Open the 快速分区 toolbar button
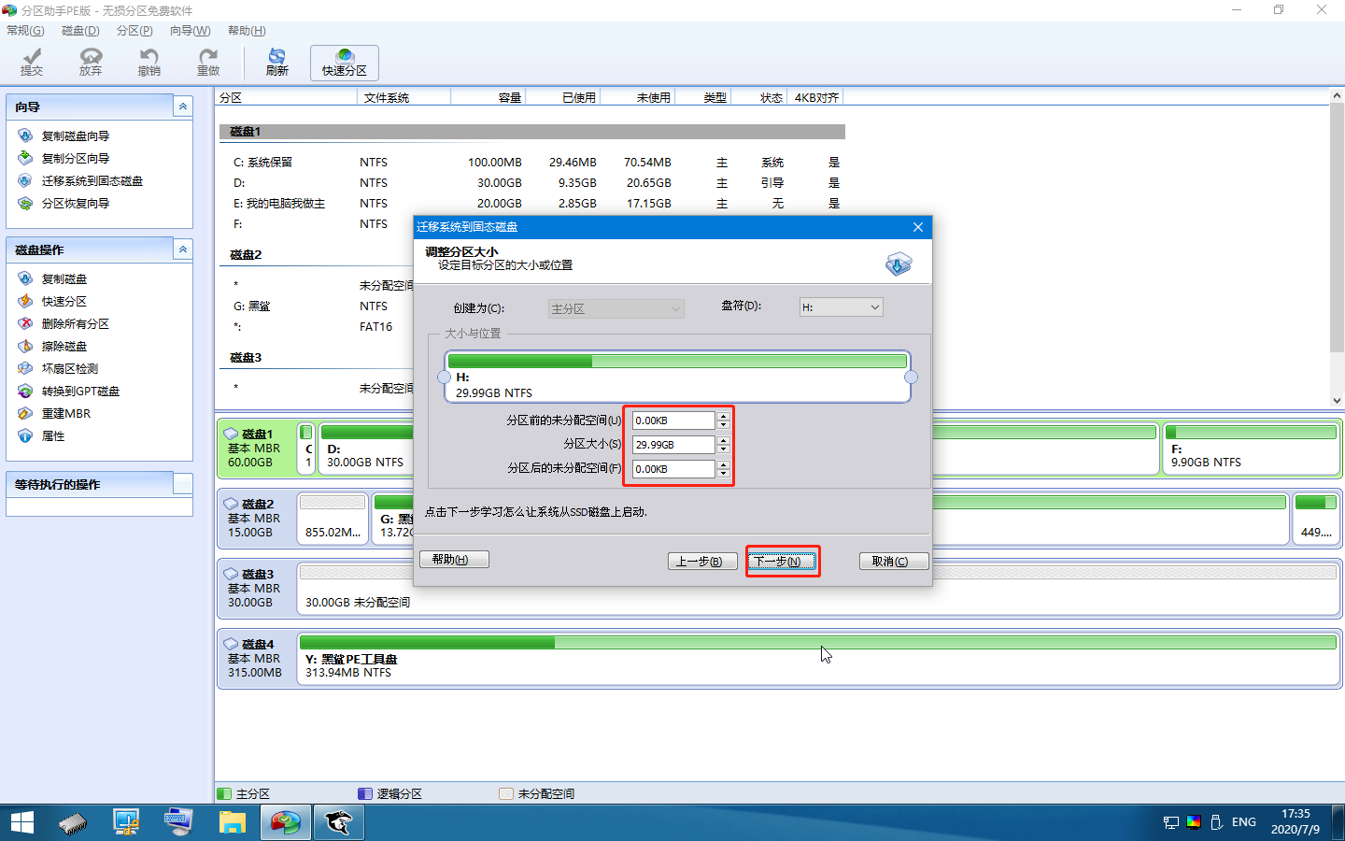 pos(345,63)
